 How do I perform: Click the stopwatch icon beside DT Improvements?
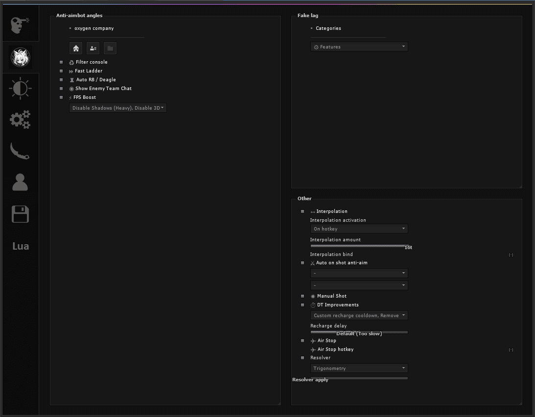pyautogui.click(x=313, y=305)
